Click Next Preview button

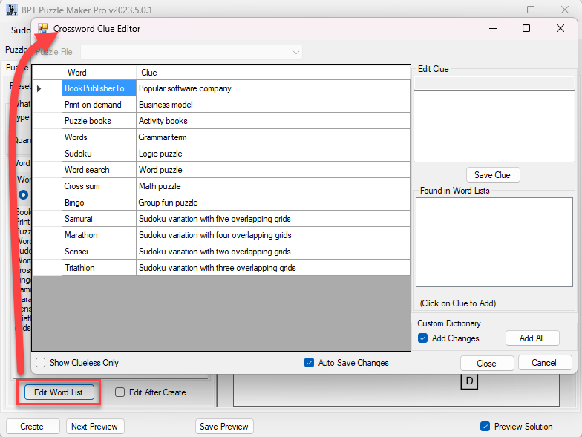coord(95,426)
